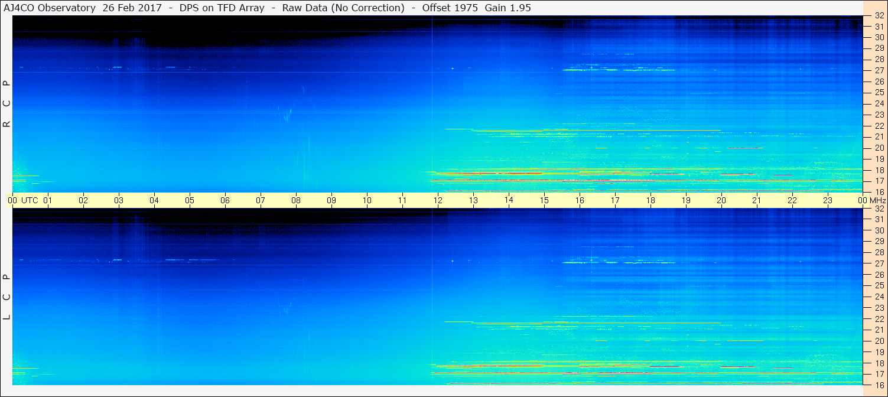This screenshot has height=397, width=888.
Task: Select the 10 hour tick label
Action: coord(367,200)
